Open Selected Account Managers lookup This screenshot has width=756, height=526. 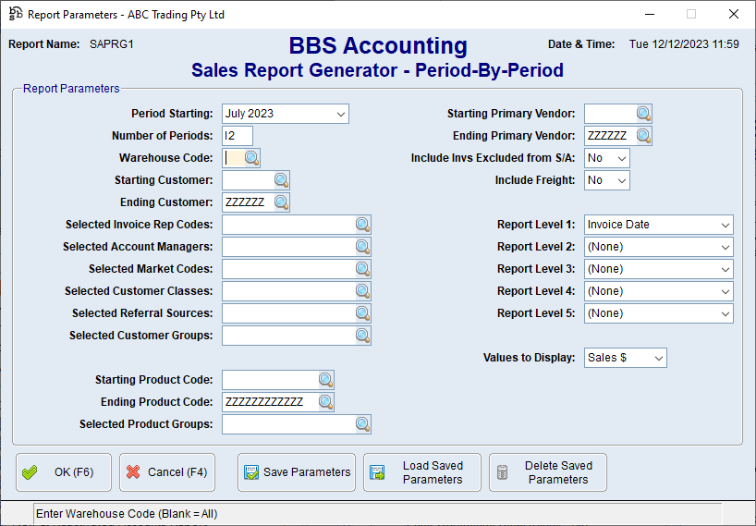coord(362,247)
